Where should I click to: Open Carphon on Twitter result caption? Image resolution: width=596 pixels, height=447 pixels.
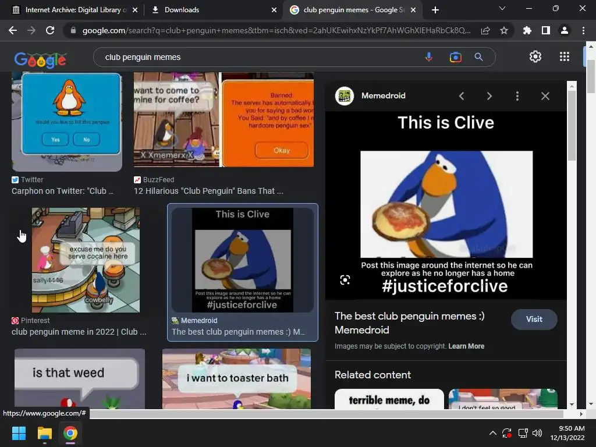click(x=63, y=191)
